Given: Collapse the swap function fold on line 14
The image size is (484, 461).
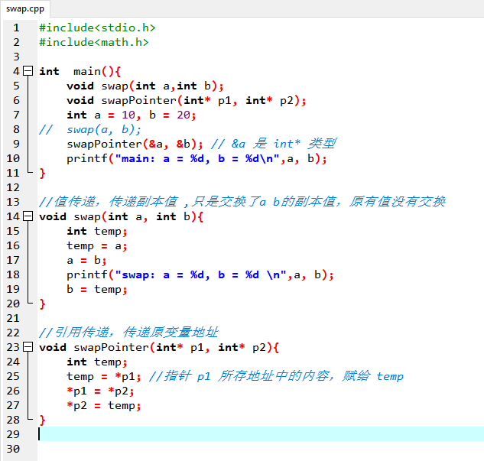Looking at the screenshot, I should [x=28, y=216].
